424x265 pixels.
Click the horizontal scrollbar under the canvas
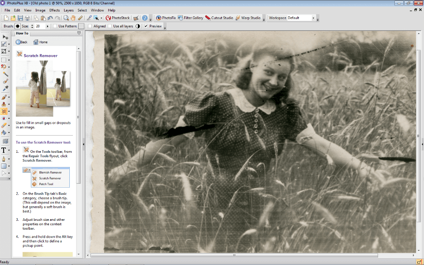tap(234, 255)
